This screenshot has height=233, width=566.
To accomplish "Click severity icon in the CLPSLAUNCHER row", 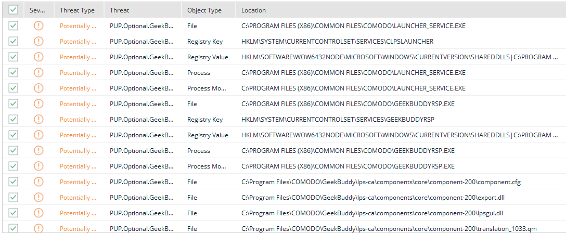I will coord(38,42).
